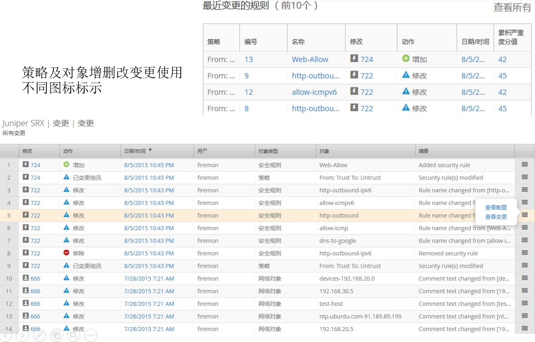
Task: Open the hamburger menu for row 8
Action: (525, 253)
